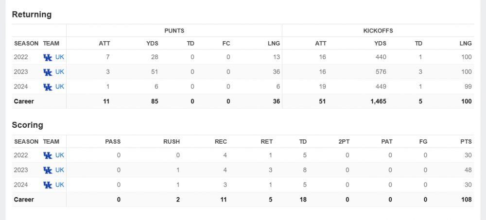
Task: Open UK team link in 2023 Returning row
Action: (x=60, y=72)
